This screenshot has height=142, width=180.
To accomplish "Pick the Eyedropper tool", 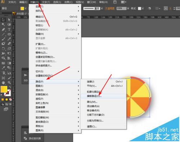I will click(3, 68).
